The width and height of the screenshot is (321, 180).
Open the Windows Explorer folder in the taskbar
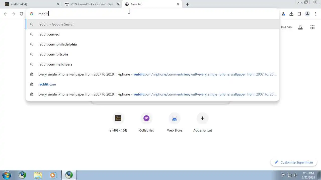tap(38, 175)
